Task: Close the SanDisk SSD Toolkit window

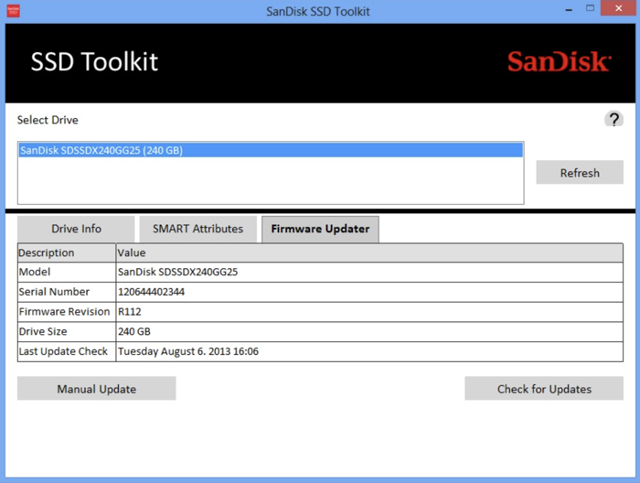Action: [611, 10]
